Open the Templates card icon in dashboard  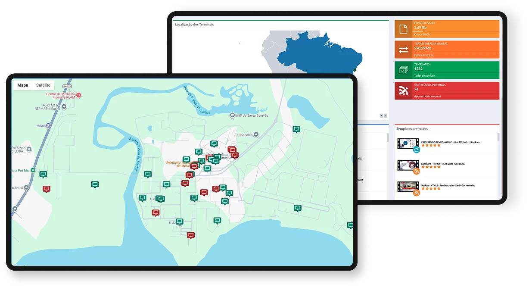click(x=403, y=70)
